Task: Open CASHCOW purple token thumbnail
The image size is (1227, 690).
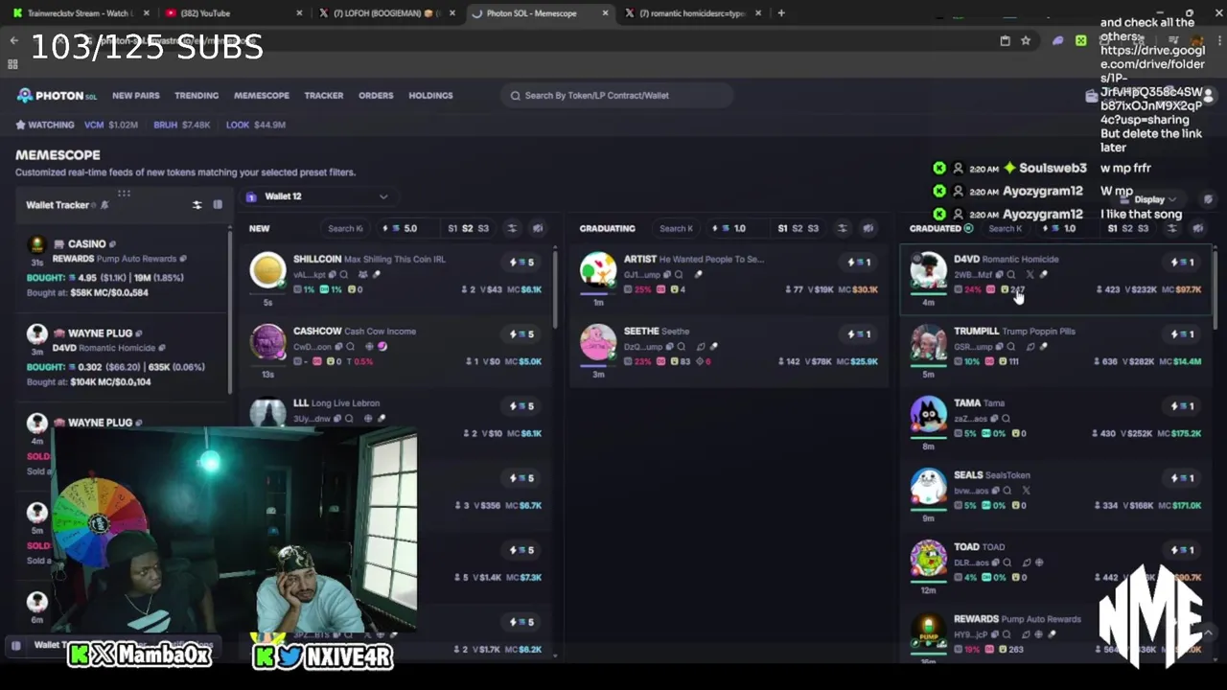Action: (267, 342)
